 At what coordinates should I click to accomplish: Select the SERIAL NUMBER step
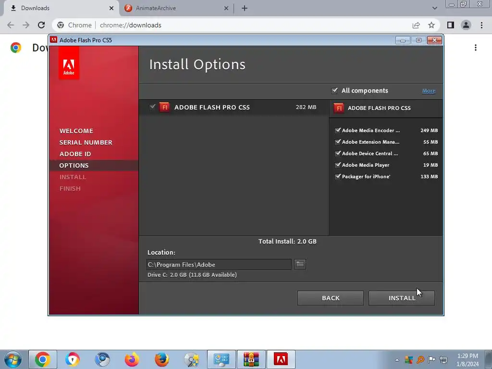pyautogui.click(x=86, y=142)
